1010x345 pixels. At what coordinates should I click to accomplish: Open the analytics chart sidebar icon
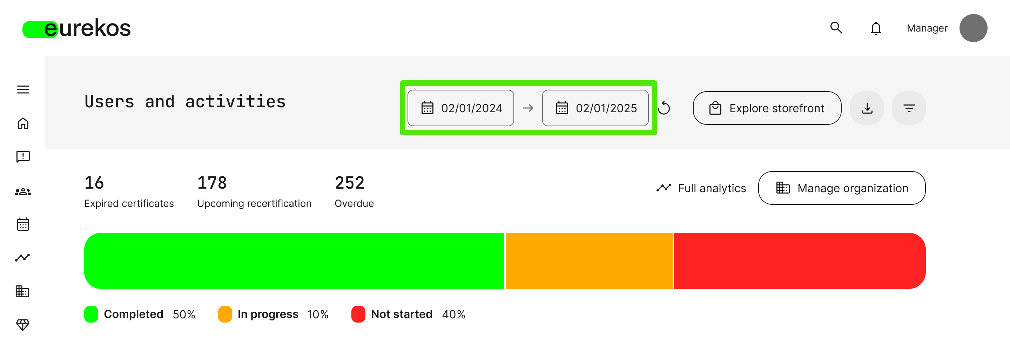pyautogui.click(x=23, y=258)
